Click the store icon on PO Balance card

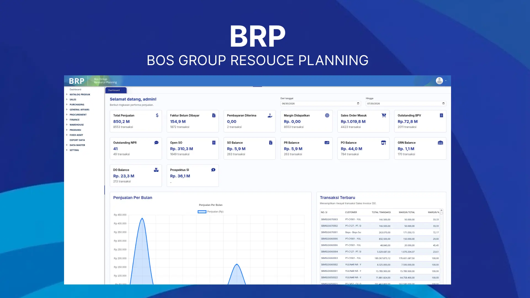coord(384,143)
